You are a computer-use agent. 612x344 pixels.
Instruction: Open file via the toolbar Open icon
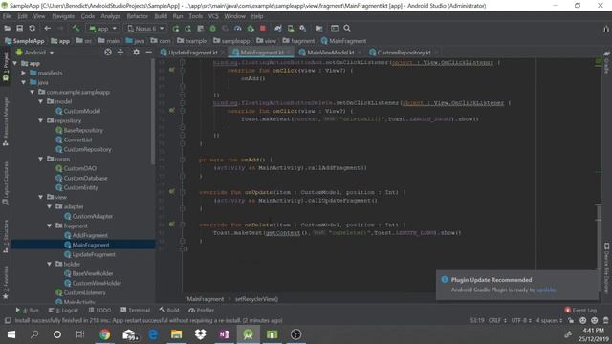point(8,28)
